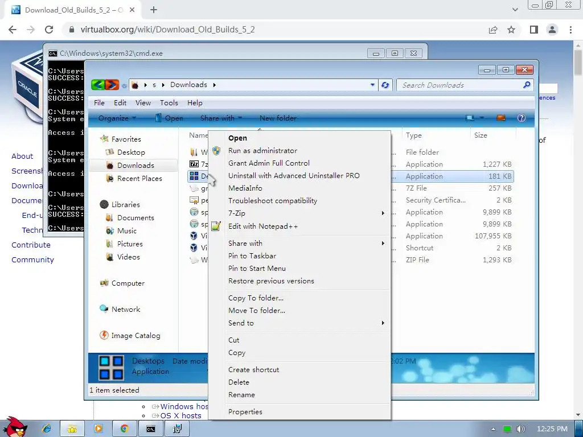
Task: Click the Open button in Explorer toolbar
Action: pos(170,118)
